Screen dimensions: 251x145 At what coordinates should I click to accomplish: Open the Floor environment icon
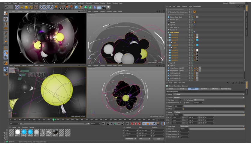point(99,7)
